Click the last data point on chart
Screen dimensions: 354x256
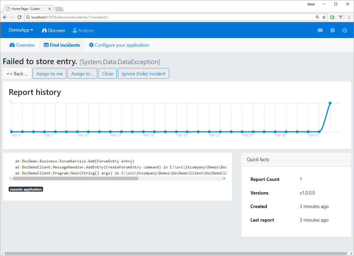click(330, 103)
